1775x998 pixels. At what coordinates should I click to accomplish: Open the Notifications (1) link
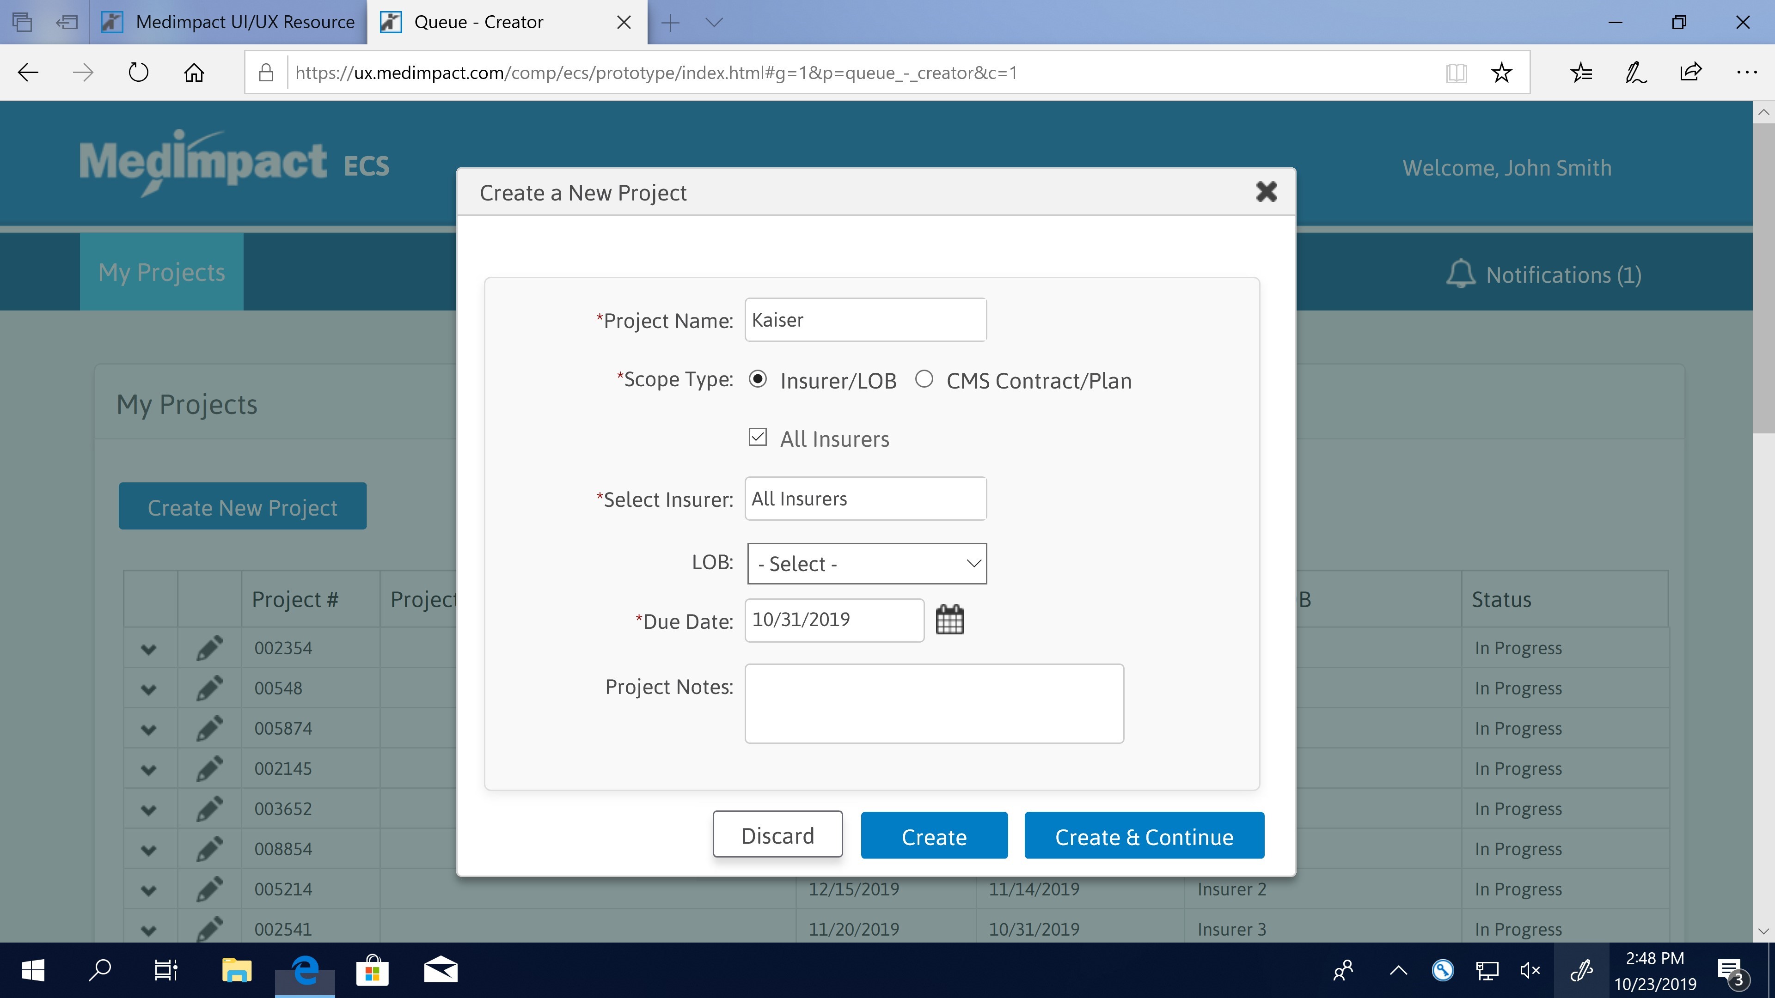pos(1563,275)
